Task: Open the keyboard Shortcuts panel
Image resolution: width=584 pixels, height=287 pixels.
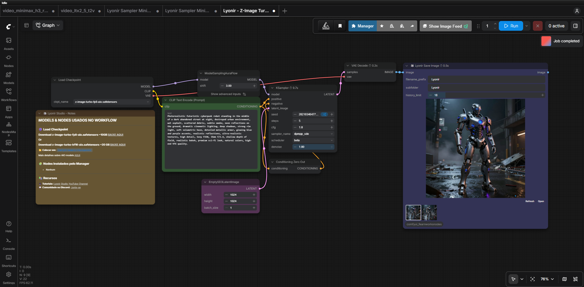Action: pyautogui.click(x=9, y=261)
